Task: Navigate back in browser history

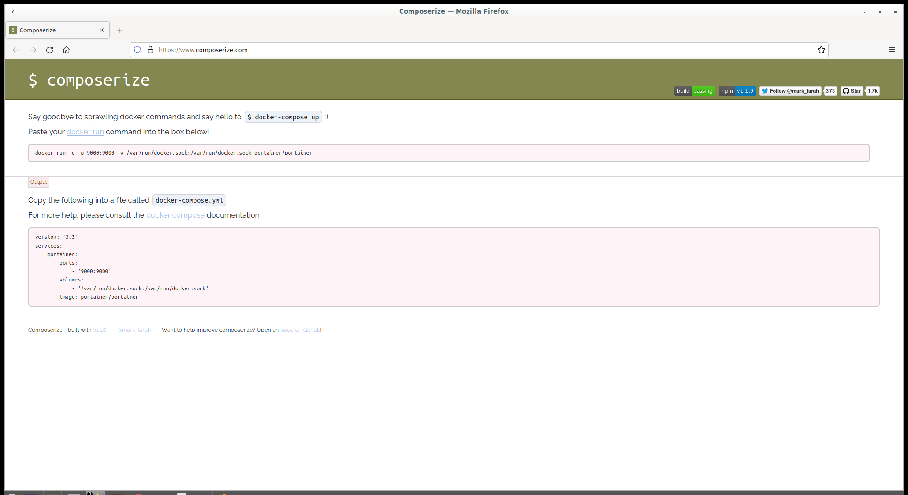Action: [16, 50]
